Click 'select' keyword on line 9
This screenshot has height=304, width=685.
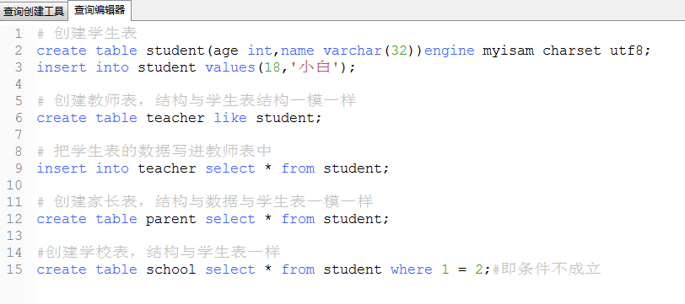(x=230, y=168)
